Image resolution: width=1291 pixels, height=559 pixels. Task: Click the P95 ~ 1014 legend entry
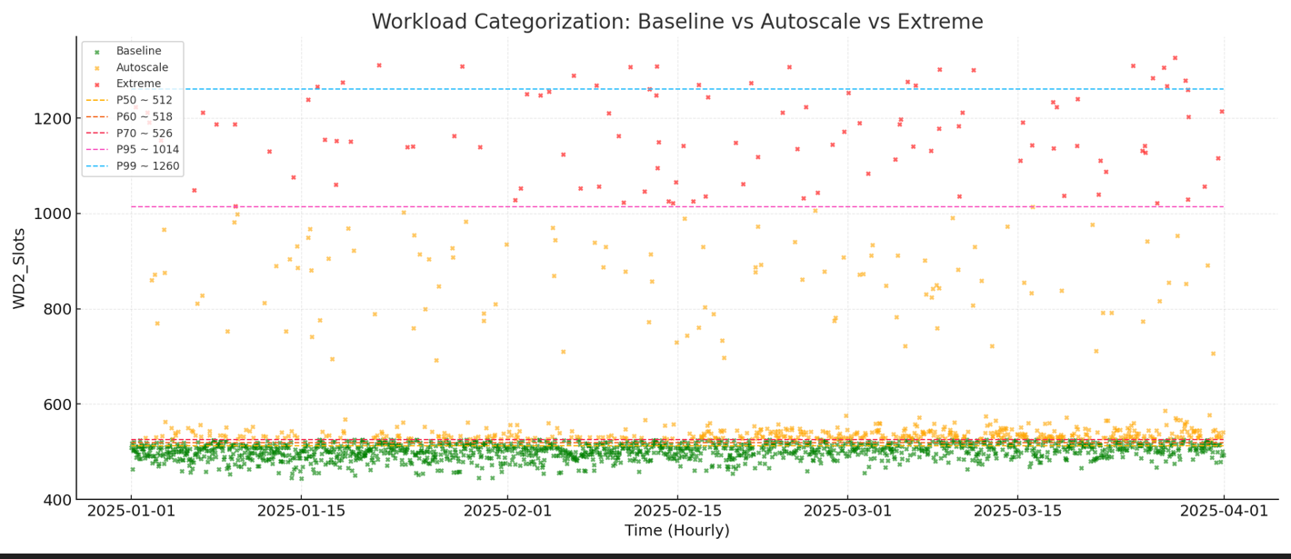[147, 150]
